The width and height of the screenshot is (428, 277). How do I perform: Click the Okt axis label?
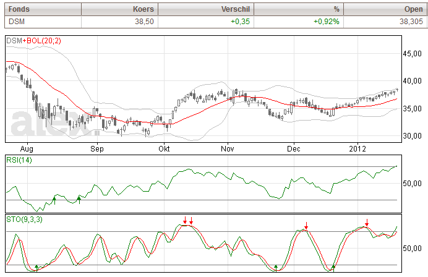click(x=164, y=149)
